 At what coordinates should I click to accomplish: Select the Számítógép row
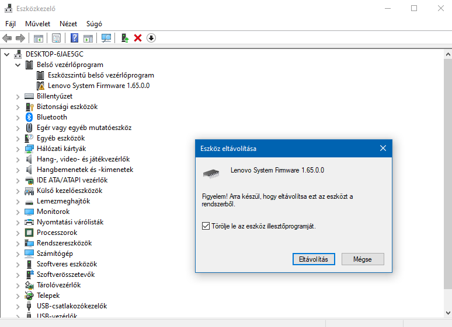point(55,254)
